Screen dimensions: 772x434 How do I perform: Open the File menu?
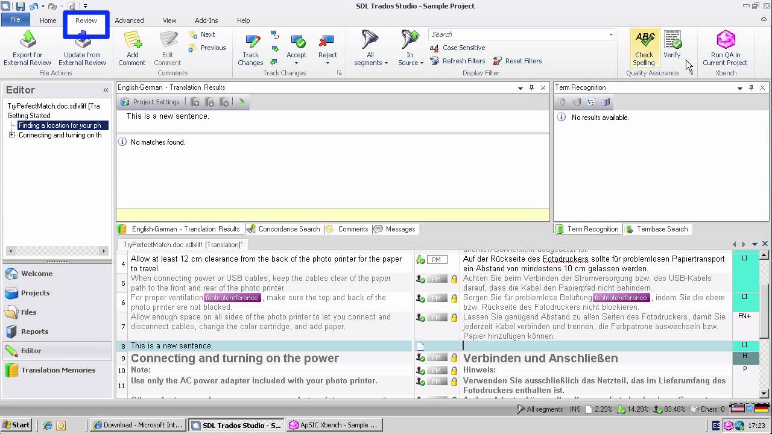[x=15, y=19]
